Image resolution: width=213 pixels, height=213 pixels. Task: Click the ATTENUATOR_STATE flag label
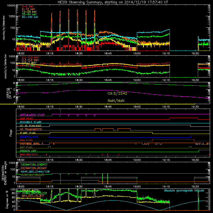point(32,115)
